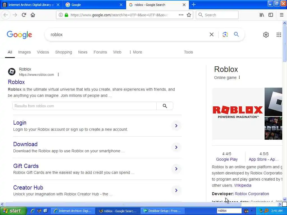Select the Forums search tab
The width and height of the screenshot is (287, 215).
pos(100,52)
